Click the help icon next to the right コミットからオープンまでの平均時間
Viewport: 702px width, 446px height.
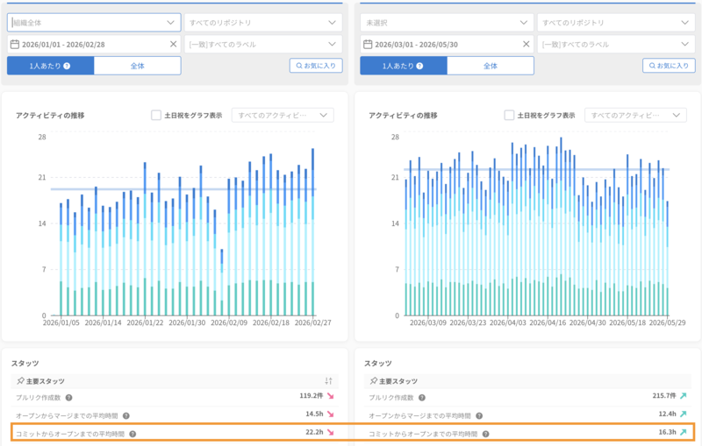[x=486, y=434]
